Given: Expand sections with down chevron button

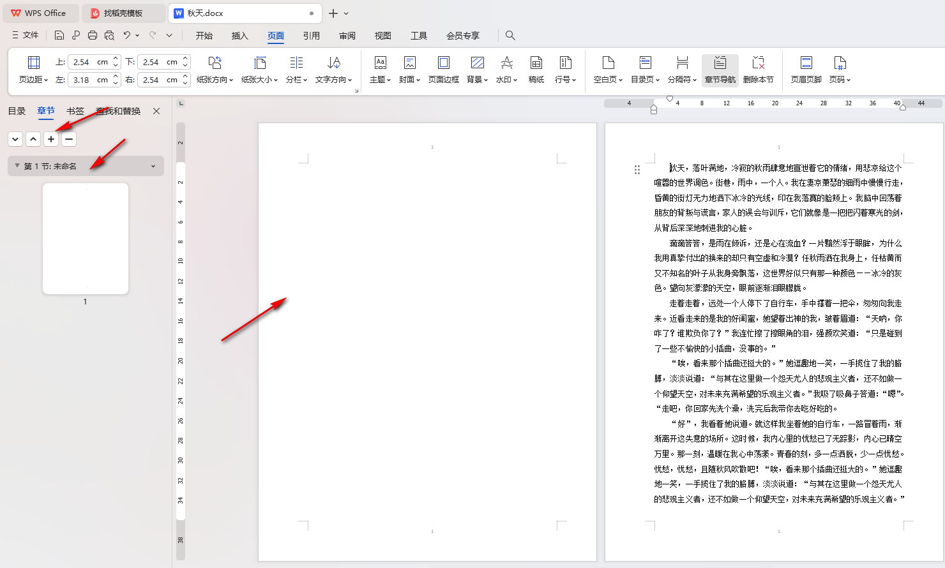Looking at the screenshot, I should pos(16,138).
